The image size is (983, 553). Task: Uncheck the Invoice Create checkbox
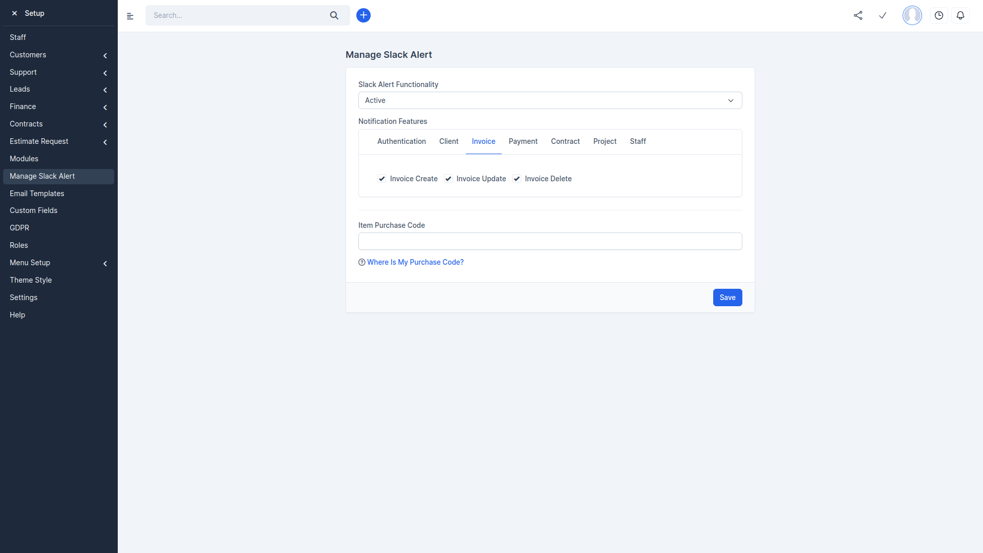click(382, 179)
